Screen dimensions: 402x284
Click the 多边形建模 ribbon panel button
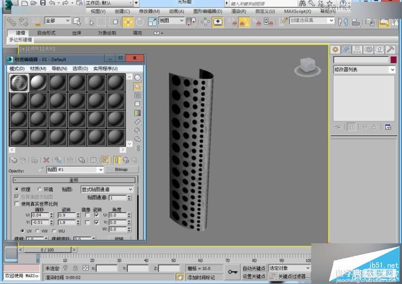pos(21,40)
